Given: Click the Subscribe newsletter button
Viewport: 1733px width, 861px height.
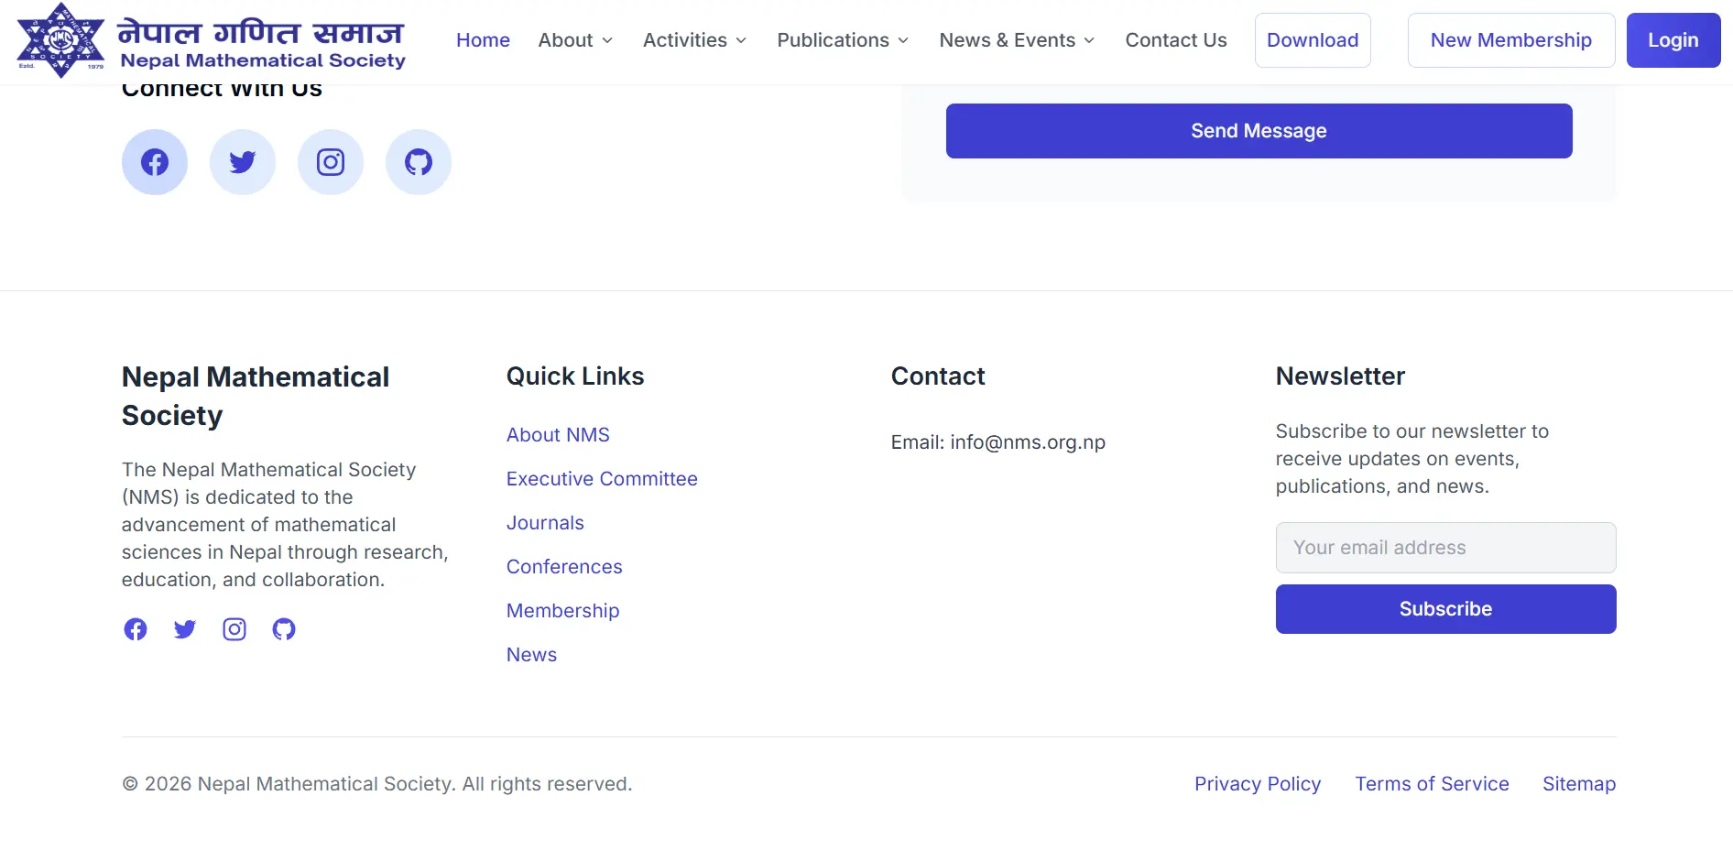Looking at the screenshot, I should pyautogui.click(x=1445, y=609).
